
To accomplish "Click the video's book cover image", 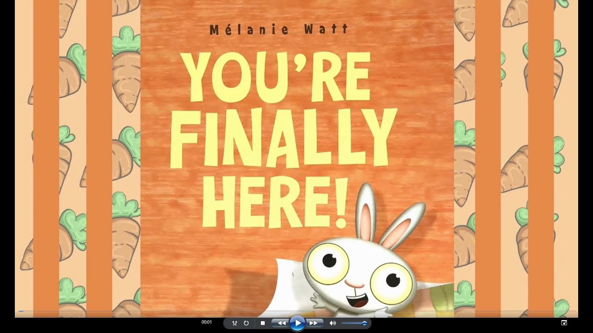I will [297, 158].
